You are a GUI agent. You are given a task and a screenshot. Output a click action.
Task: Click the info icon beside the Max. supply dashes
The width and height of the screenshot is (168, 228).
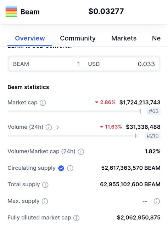[157, 201]
